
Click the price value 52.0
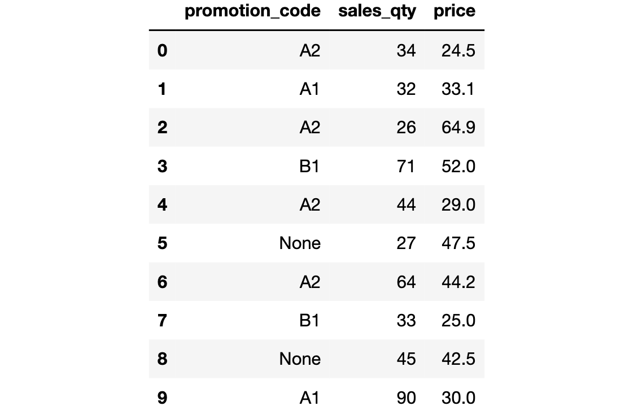click(x=458, y=167)
